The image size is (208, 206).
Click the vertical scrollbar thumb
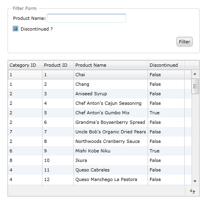(195, 87)
